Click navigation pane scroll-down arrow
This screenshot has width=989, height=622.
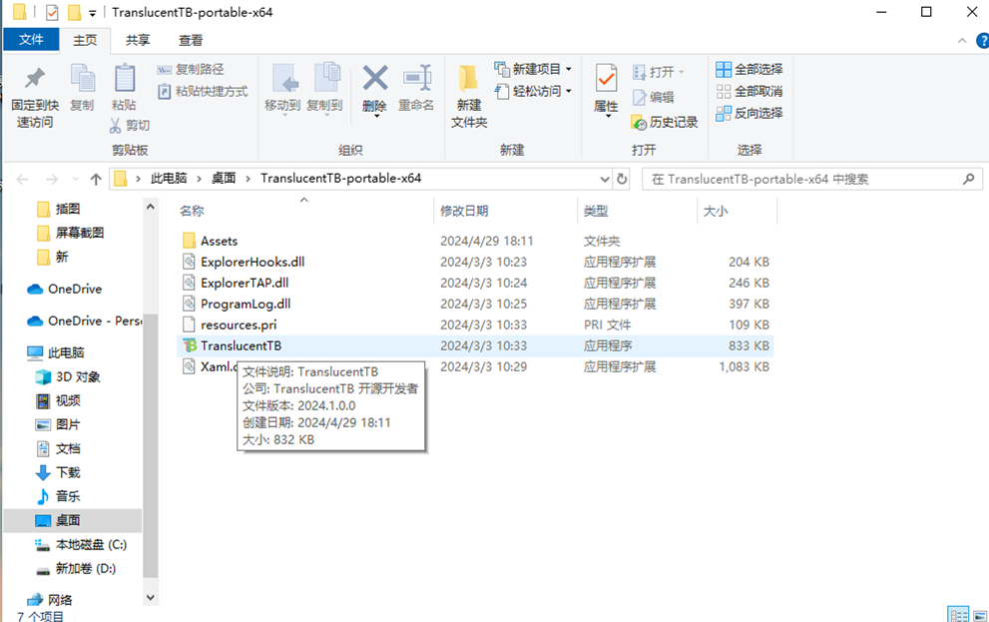(150, 597)
